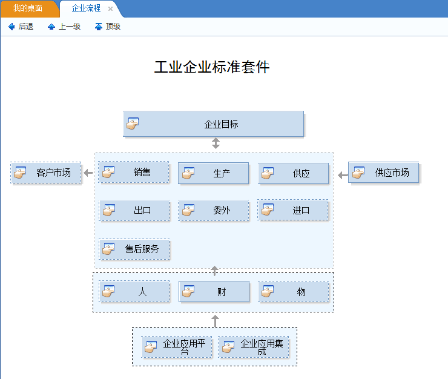Viewport: 448px width, 379px height.
Task: Click the 后退 back arrow icon
Action: pyautogui.click(x=12, y=27)
